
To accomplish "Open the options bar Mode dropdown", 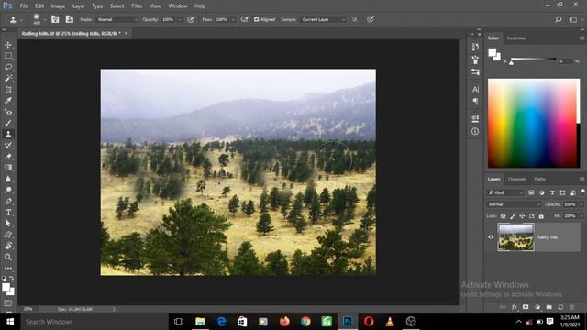I will [117, 19].
